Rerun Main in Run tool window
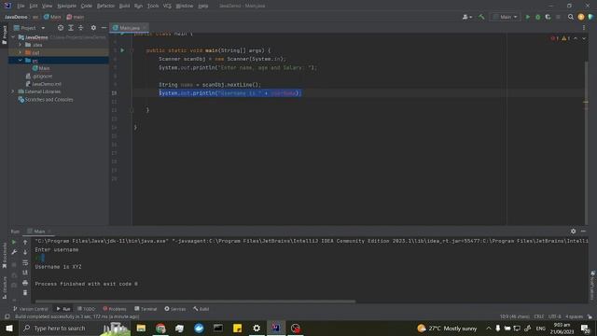This screenshot has width=597, height=336. point(14,242)
